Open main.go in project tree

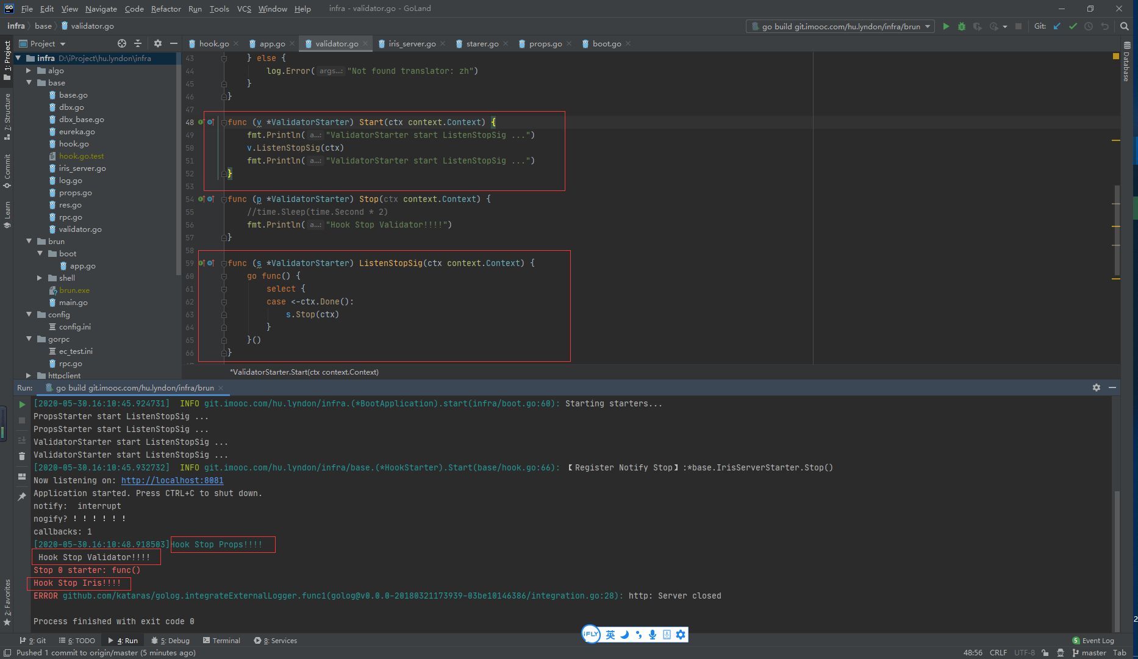(x=73, y=303)
